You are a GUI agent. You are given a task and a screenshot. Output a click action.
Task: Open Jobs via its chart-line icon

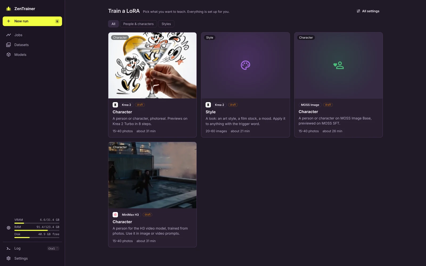[x=9, y=35]
